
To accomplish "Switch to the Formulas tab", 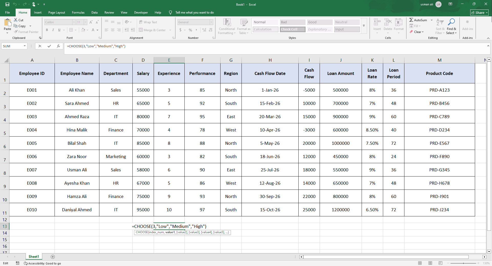I will 78,13.
